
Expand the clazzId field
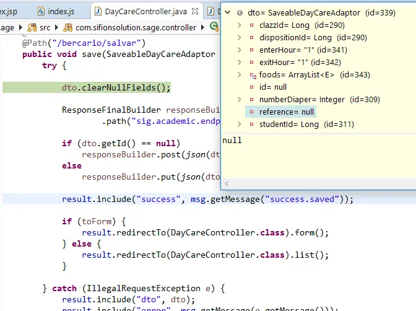(x=240, y=25)
